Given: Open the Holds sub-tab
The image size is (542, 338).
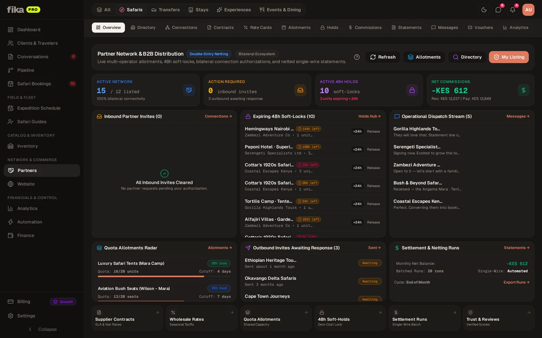Looking at the screenshot, I should point(329,27).
